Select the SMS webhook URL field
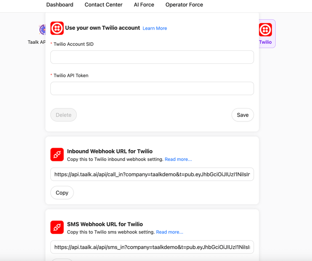This screenshot has height=261, width=312. click(x=152, y=247)
